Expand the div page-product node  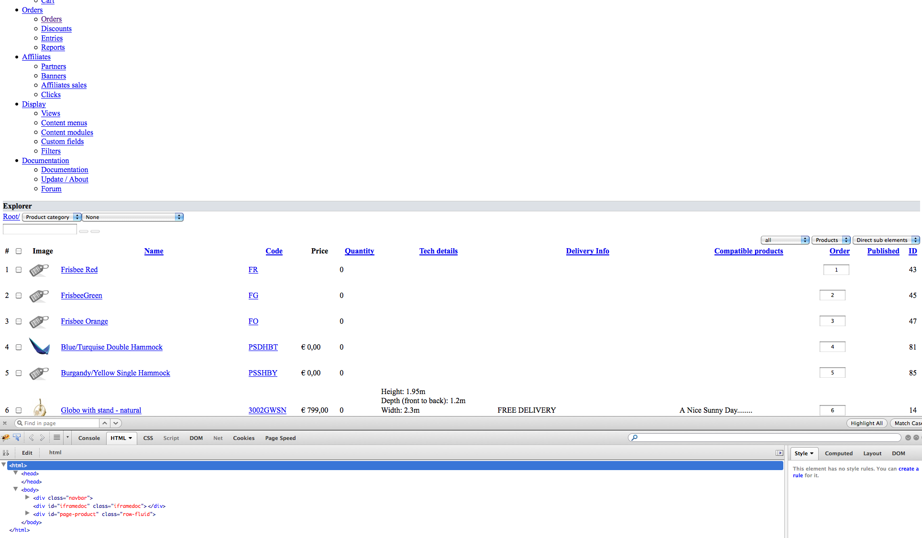coord(27,514)
